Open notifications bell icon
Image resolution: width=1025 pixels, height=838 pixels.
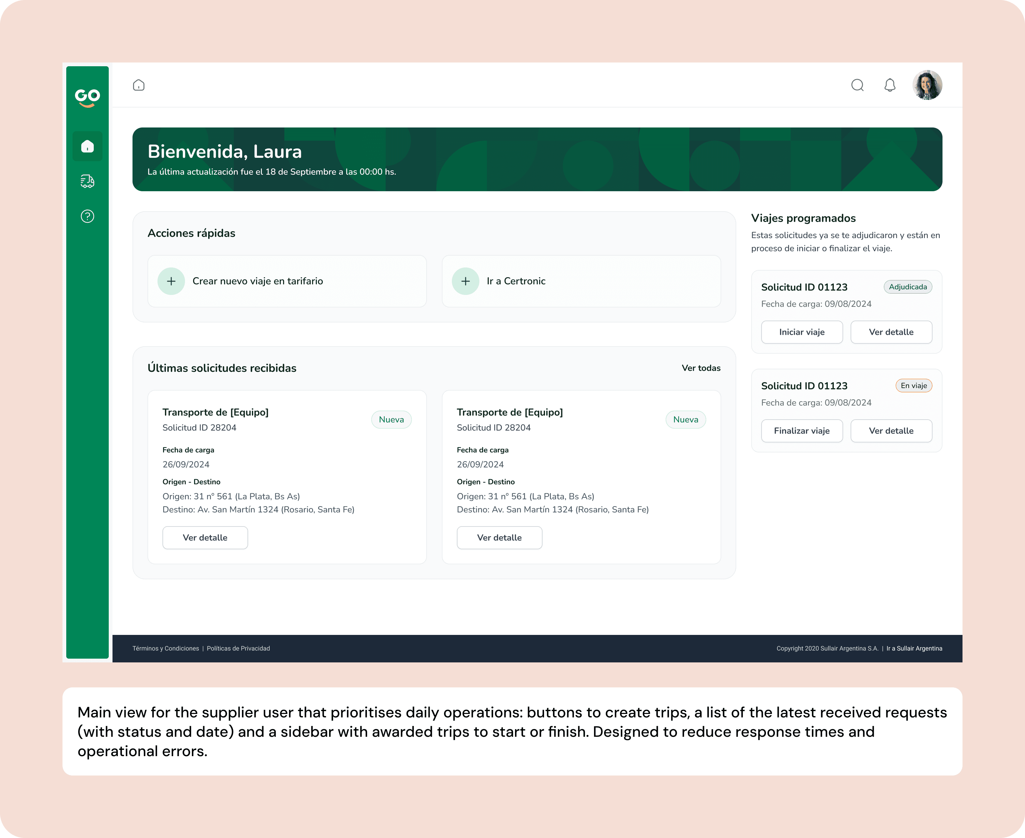[x=890, y=85]
